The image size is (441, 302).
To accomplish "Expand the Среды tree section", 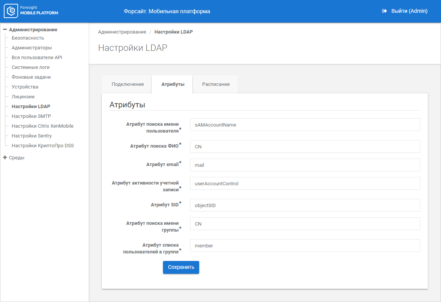I will [x=5, y=158].
